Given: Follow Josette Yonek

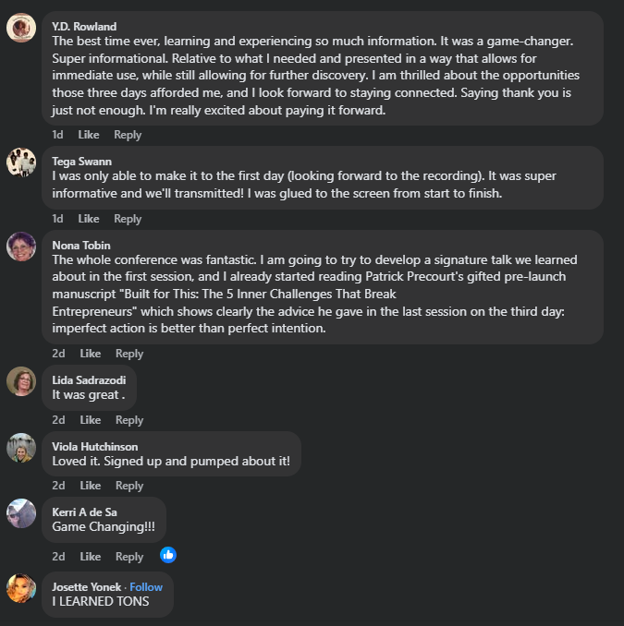Looking at the screenshot, I should pyautogui.click(x=146, y=587).
